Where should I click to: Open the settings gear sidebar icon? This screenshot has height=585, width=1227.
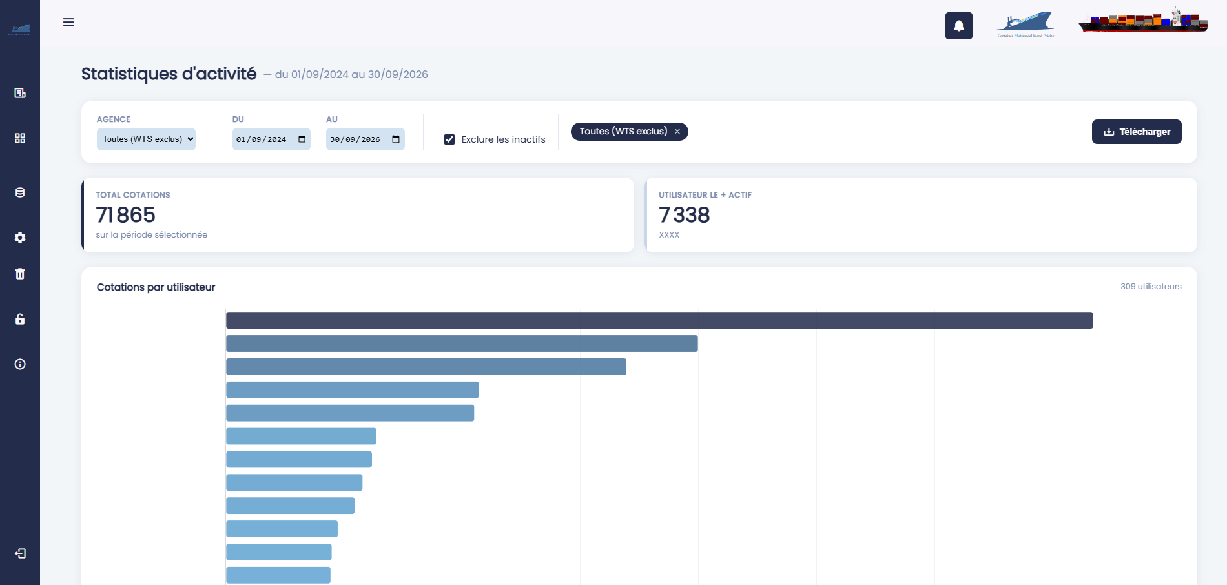(20, 238)
